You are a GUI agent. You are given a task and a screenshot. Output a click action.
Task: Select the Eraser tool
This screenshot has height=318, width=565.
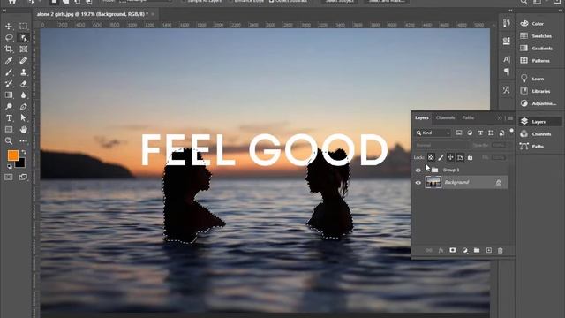coord(24,84)
